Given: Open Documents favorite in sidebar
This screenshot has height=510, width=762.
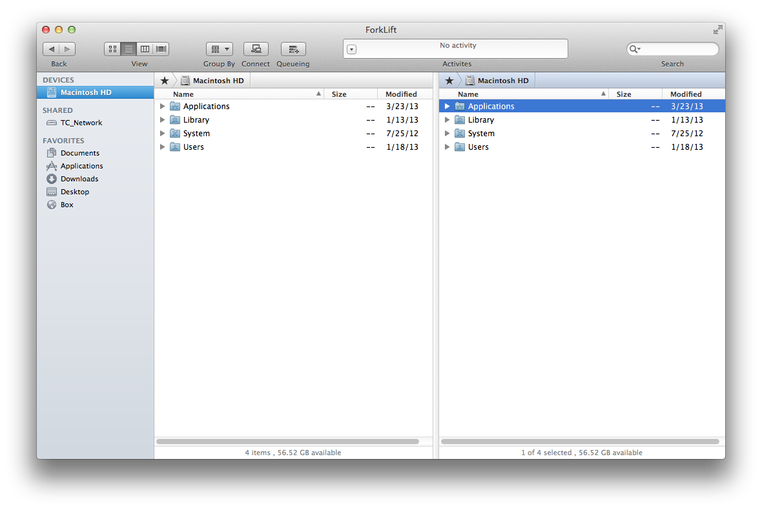Looking at the screenshot, I should pos(96,153).
